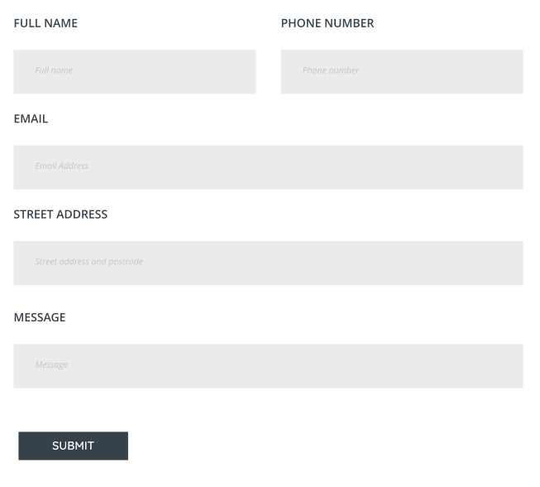Select the Email Address text box
Viewport: 540px width, 487px height.
[268, 167]
